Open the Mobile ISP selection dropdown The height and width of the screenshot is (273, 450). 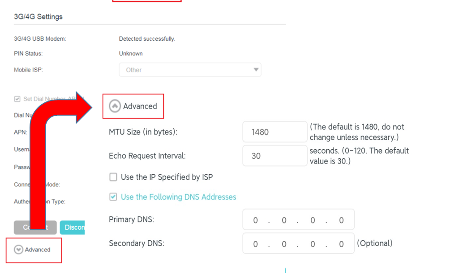[190, 70]
